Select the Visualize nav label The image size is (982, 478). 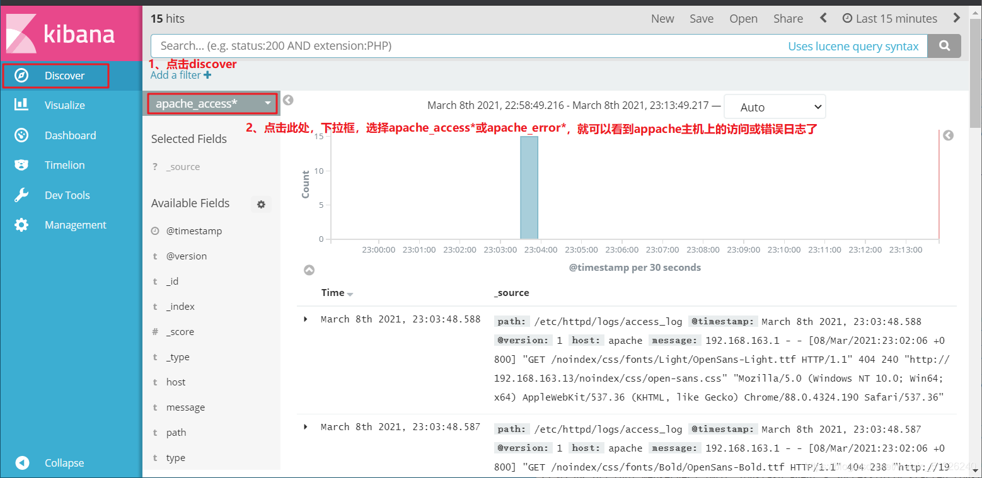(64, 105)
